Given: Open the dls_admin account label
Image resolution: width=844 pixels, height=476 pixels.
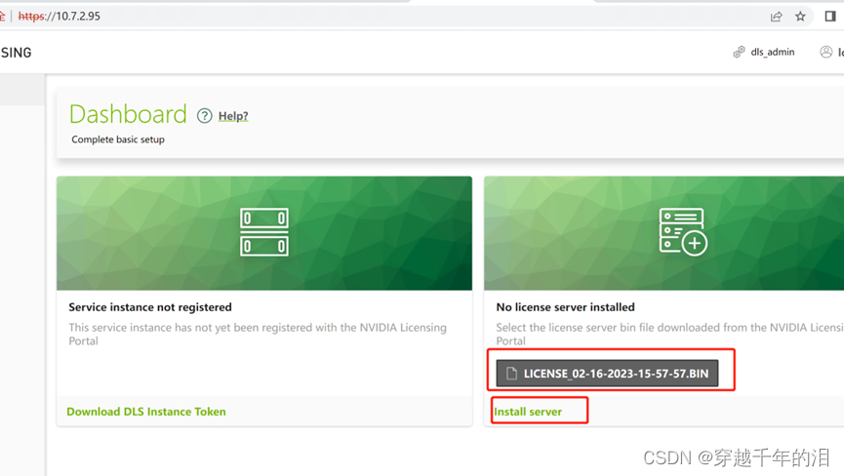Looking at the screenshot, I should coord(773,52).
